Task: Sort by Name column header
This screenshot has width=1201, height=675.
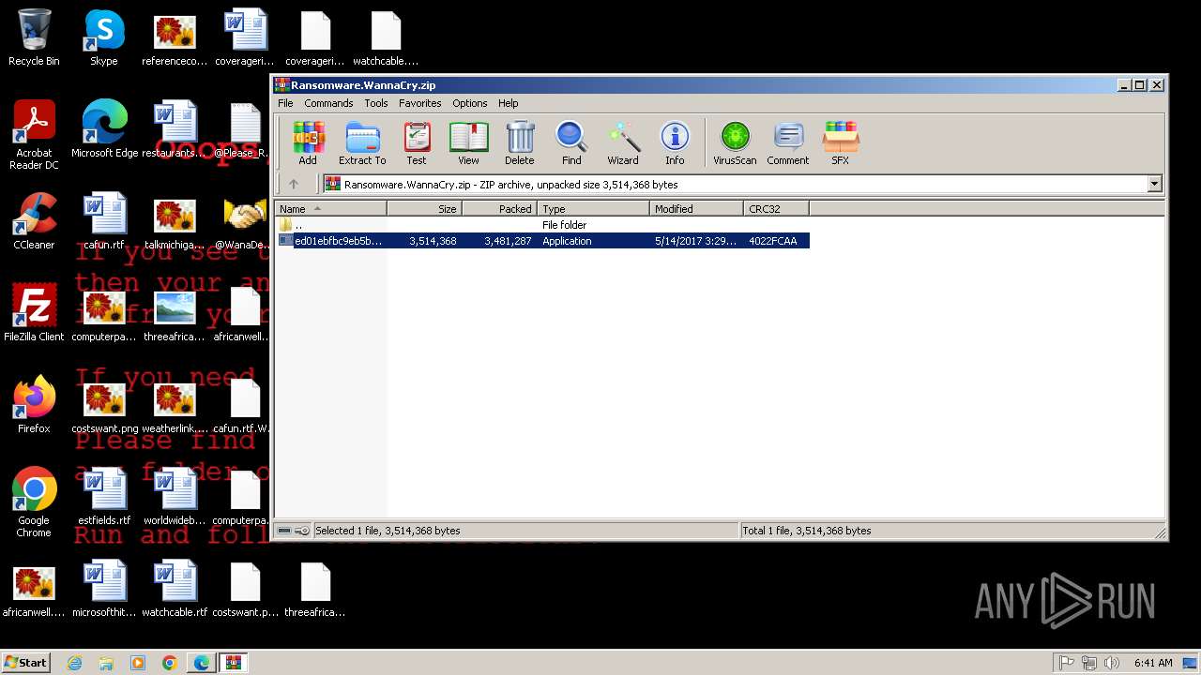Action: pos(330,209)
